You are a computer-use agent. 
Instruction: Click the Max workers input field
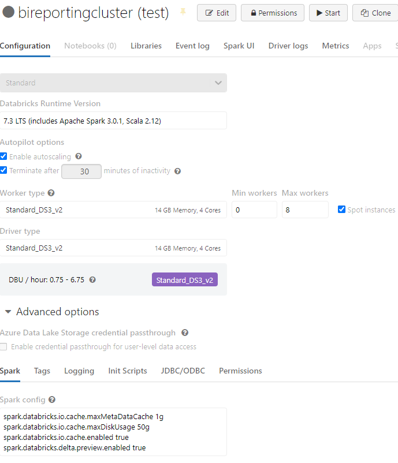click(x=304, y=210)
